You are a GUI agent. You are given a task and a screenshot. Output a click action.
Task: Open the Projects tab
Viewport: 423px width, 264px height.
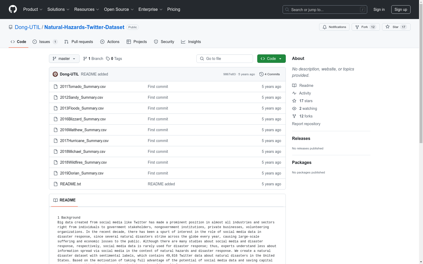pos(137,42)
